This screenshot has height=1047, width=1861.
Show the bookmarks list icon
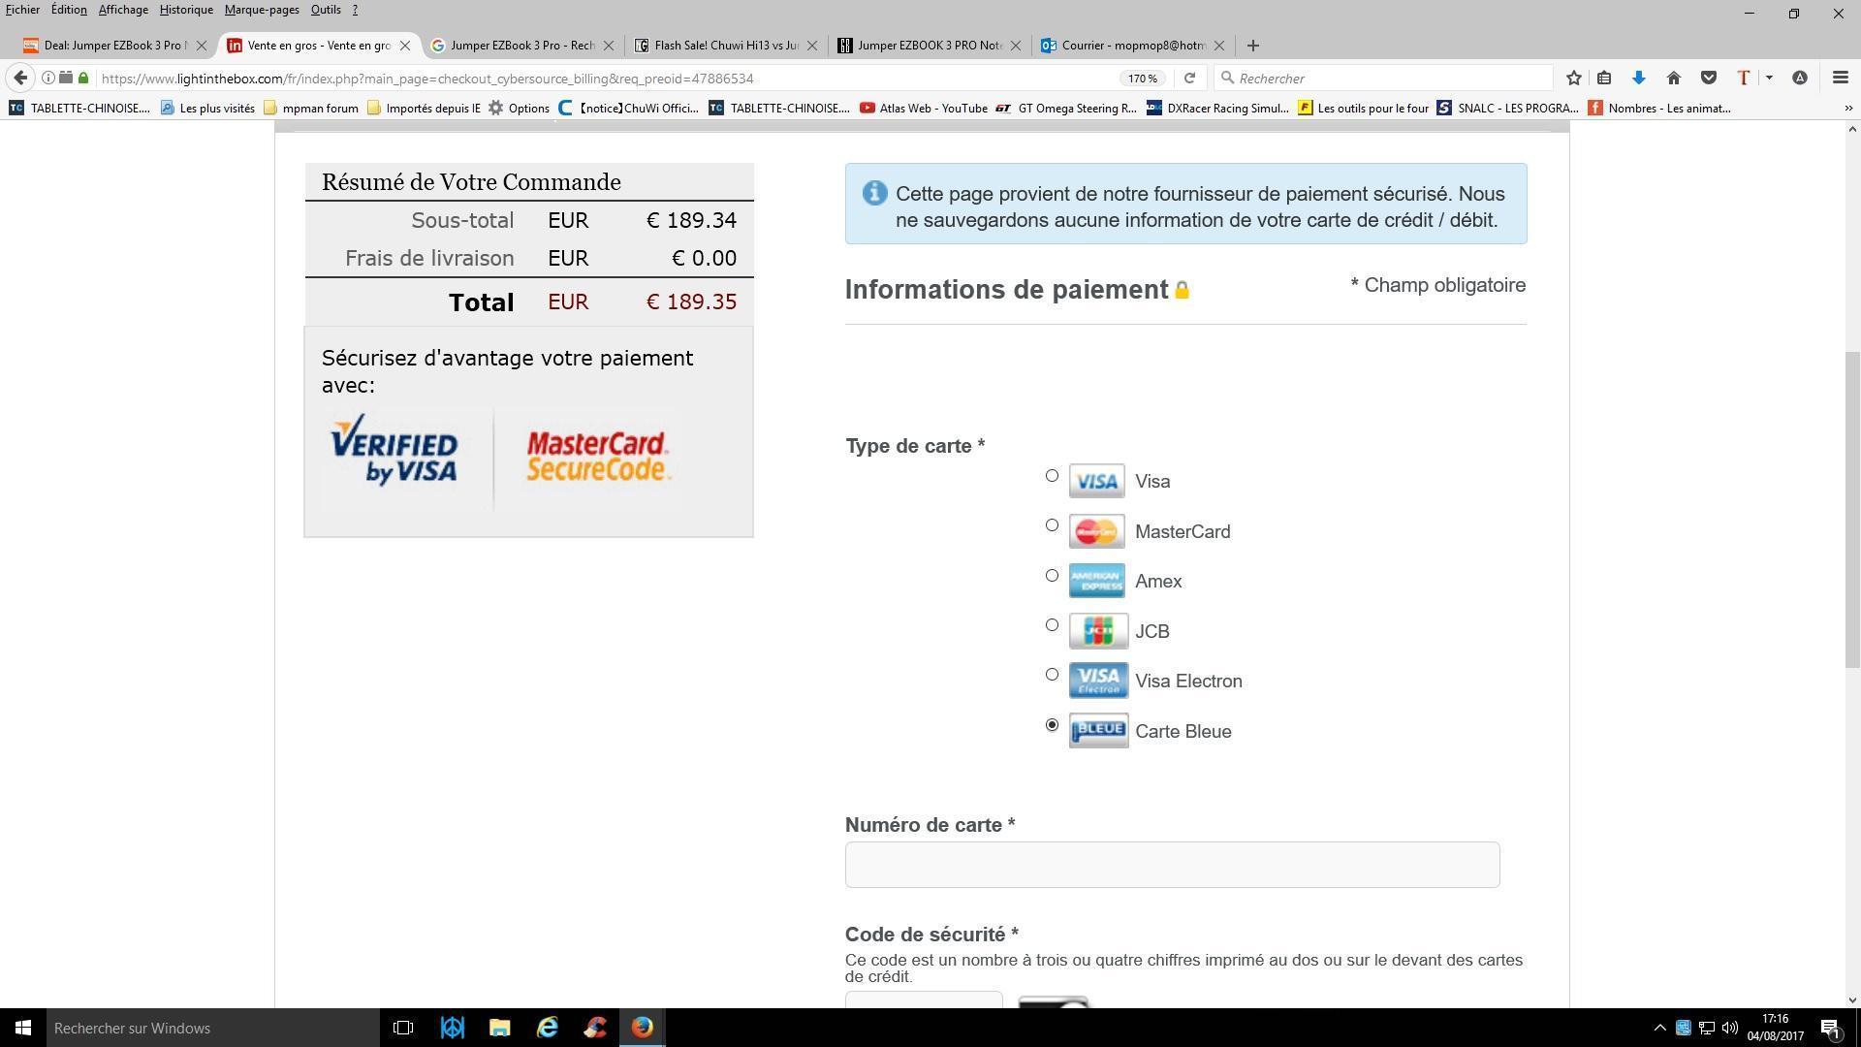click(1604, 78)
